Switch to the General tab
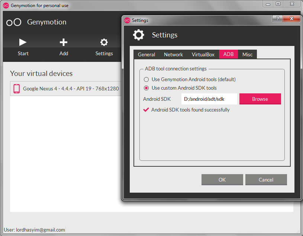The width and height of the screenshot is (303, 236). tap(146, 54)
